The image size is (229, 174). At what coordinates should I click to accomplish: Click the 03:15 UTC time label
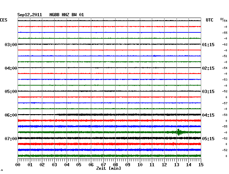(x=208, y=92)
